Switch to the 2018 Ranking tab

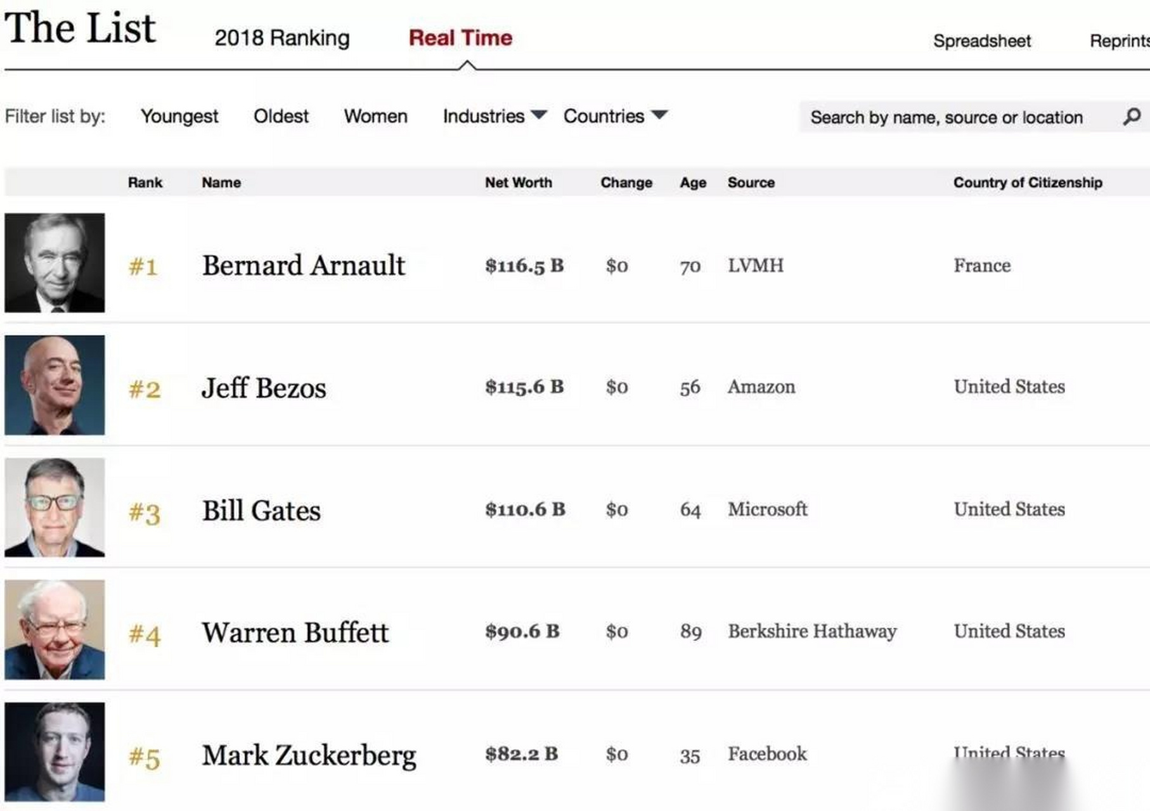[x=282, y=38]
